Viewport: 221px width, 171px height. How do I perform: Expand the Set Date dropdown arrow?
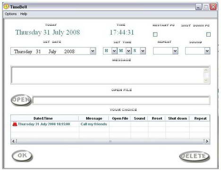pyautogui.click(x=93, y=51)
